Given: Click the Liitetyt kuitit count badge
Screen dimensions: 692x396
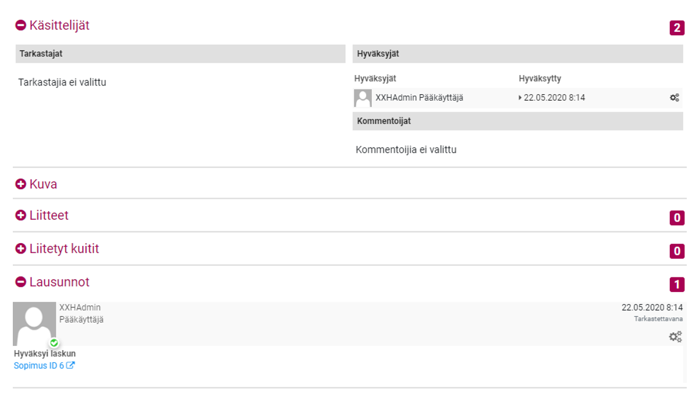Looking at the screenshot, I should pyautogui.click(x=677, y=251).
